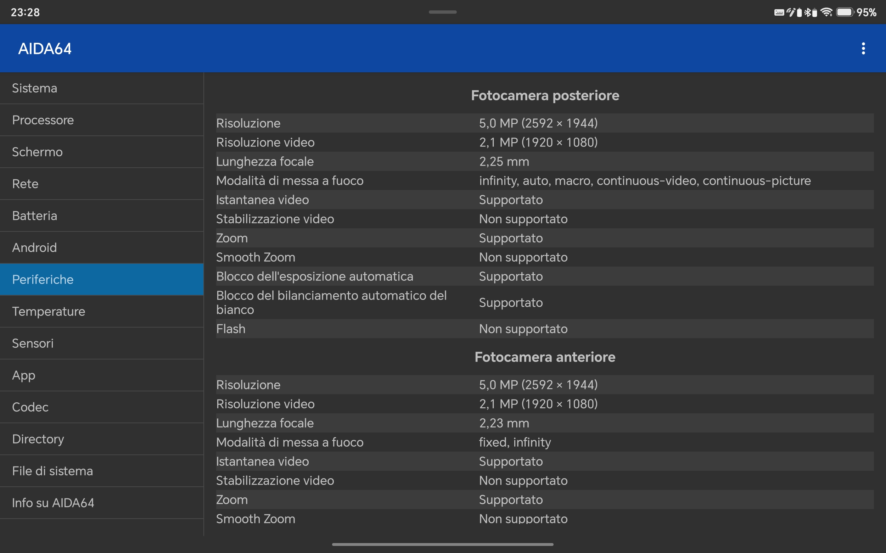The height and width of the screenshot is (553, 886).
Task: Select the highlighted Periferiche entry
Action: pyautogui.click(x=102, y=279)
